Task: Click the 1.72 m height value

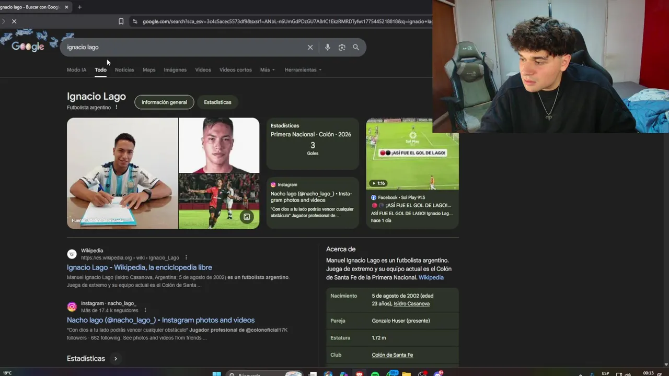Action: click(379, 338)
